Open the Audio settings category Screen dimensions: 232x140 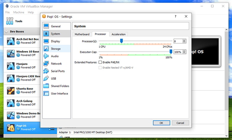[57, 56]
